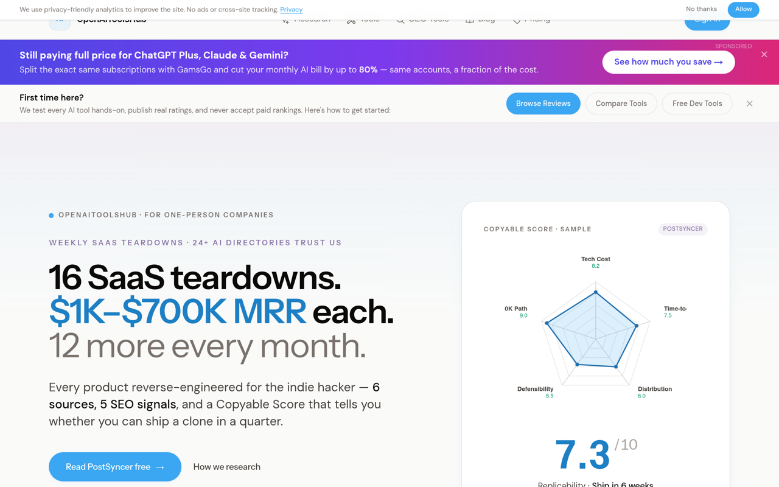Click the arrow on Read PostSyncer free
Screen dimensions: 779x487
[x=160, y=468]
